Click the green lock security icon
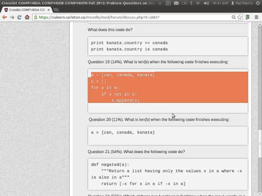Screen dimensions: 262x196 coord(36,17)
